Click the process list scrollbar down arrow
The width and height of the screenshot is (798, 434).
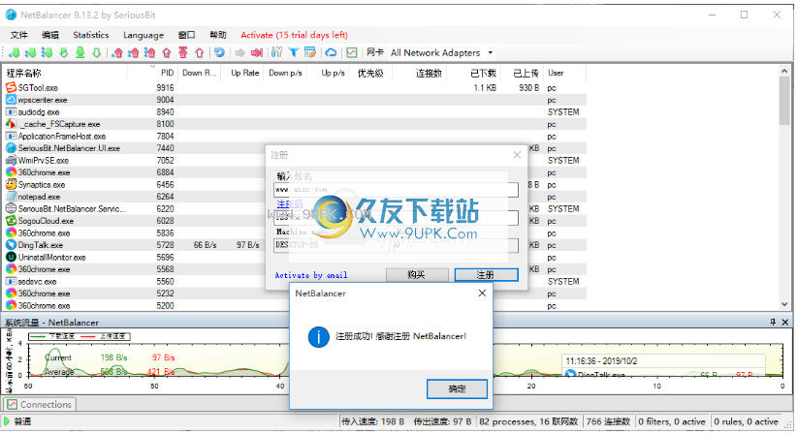[784, 304]
